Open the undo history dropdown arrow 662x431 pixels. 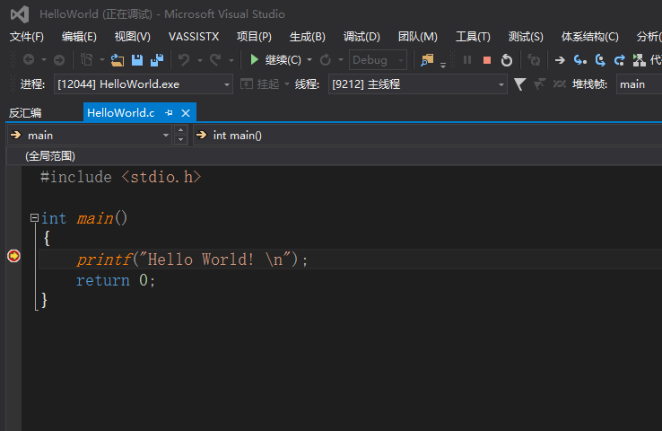[200, 60]
